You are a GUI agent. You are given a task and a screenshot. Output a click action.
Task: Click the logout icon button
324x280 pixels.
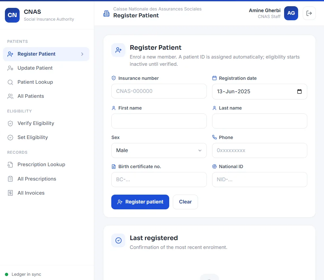point(309,13)
